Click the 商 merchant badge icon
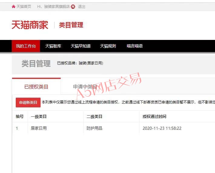The width and height of the screenshot is (215, 173). (x=73, y=7)
